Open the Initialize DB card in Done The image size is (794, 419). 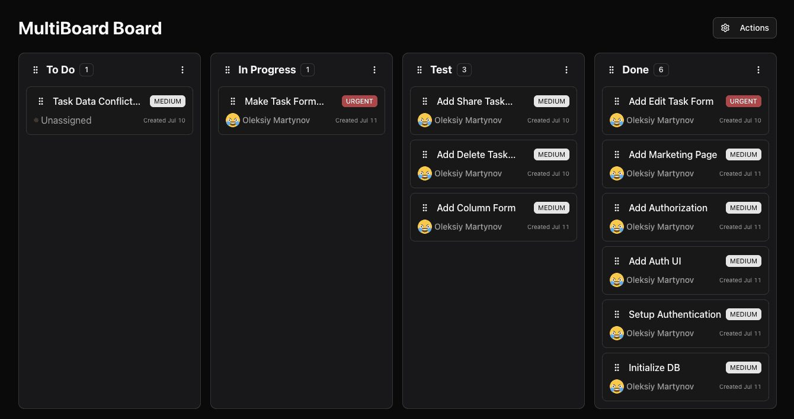686,376
